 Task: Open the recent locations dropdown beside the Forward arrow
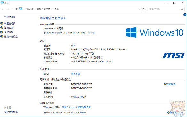point(12,9)
